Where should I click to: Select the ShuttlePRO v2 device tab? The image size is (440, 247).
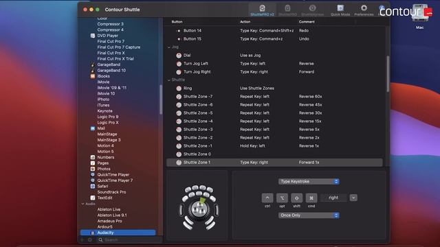point(262,10)
